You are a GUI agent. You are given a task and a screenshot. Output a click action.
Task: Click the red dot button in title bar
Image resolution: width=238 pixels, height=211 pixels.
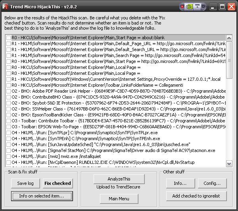(x=182, y=7)
